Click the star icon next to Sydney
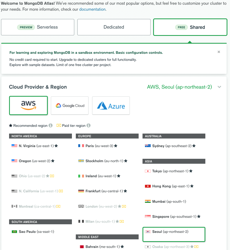This screenshot has width=230, height=250. click(194, 146)
